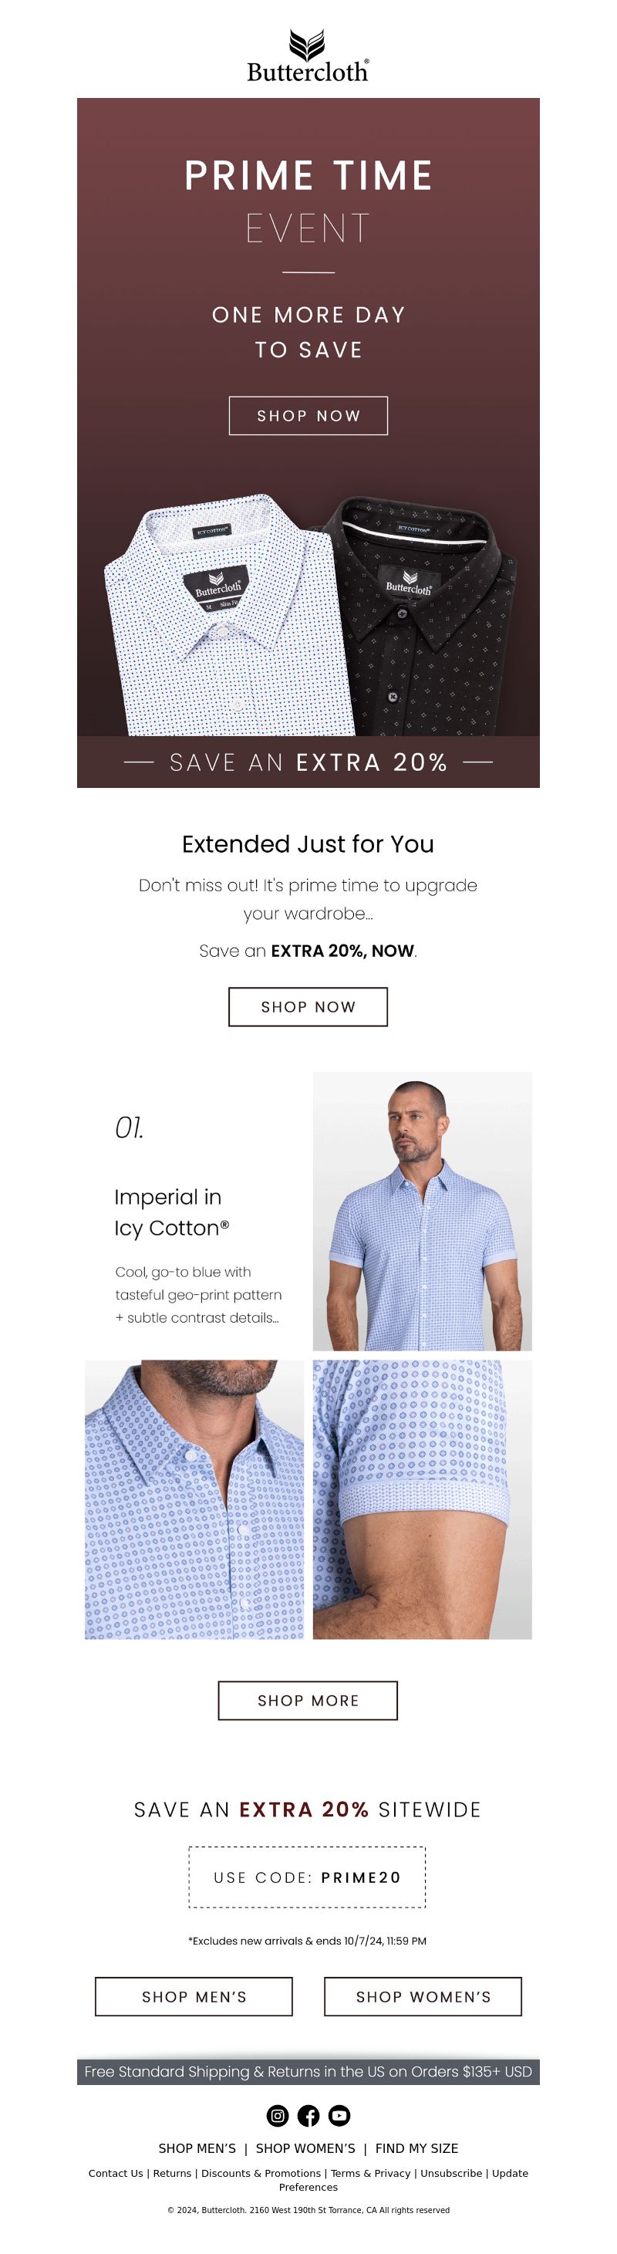Click the SHOP MORE button
The height and width of the screenshot is (2254, 617).
pyautogui.click(x=308, y=1699)
